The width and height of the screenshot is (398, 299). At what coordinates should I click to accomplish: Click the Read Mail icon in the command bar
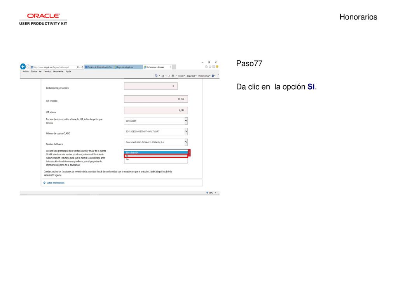[169, 76]
